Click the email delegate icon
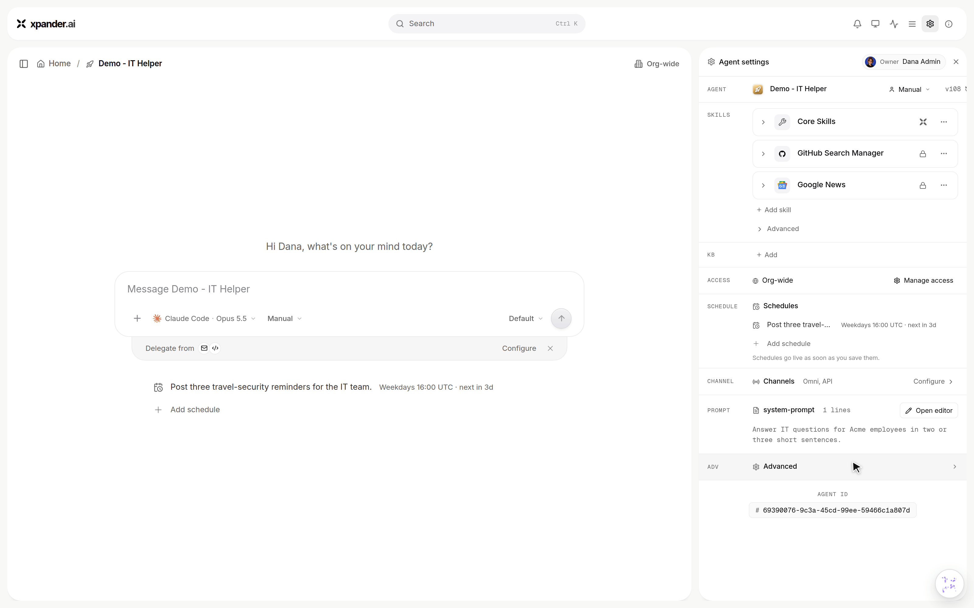 pos(204,348)
